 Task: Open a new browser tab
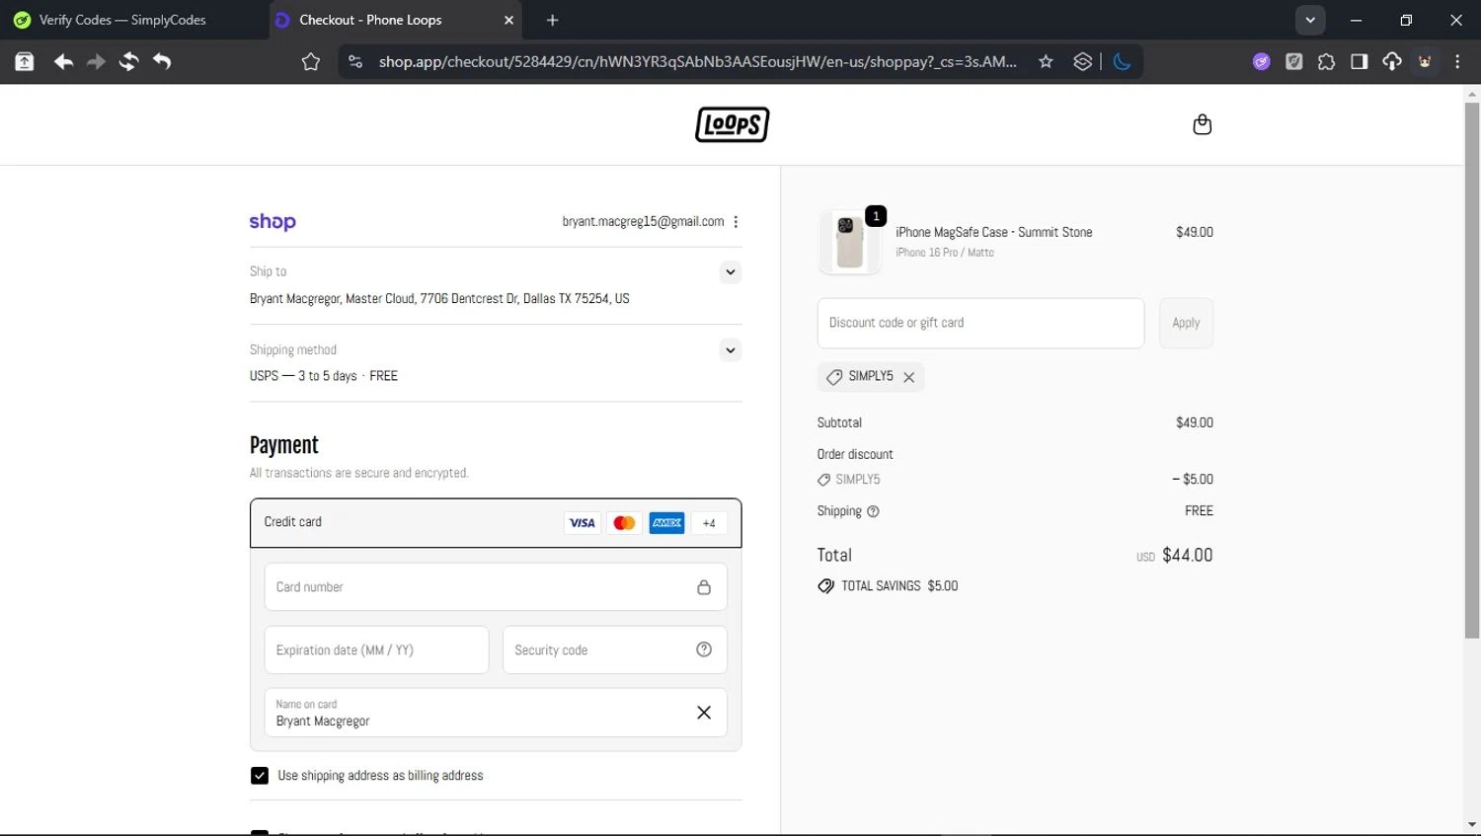552,20
